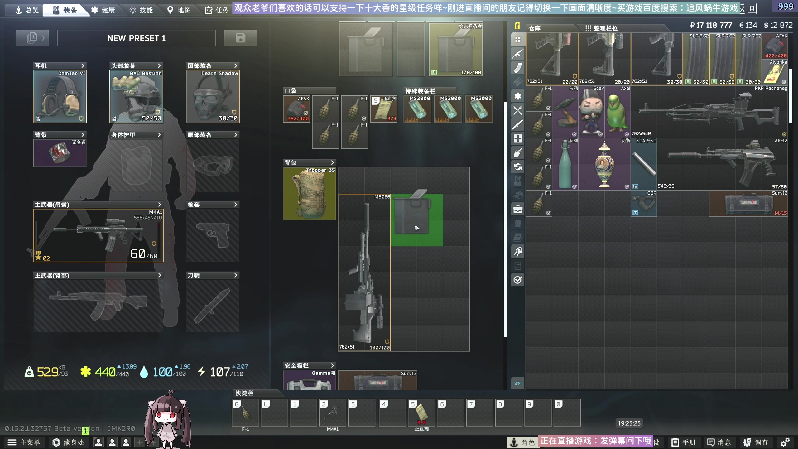The width and height of the screenshot is (798, 449).
Task: Open the 藏身处 hideout button
Action: (68, 442)
